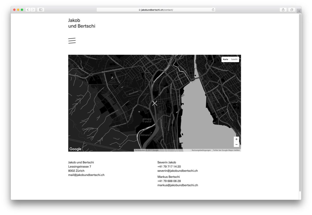Select Karte map view

[225, 59]
